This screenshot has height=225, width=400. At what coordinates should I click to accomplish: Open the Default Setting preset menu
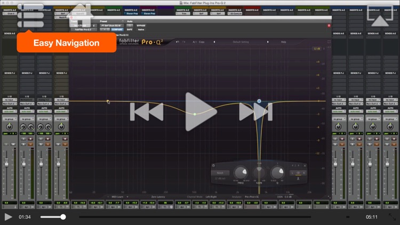[241, 42]
